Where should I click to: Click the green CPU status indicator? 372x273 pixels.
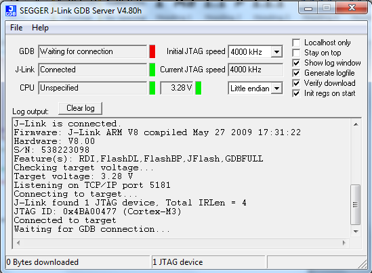coord(152,88)
